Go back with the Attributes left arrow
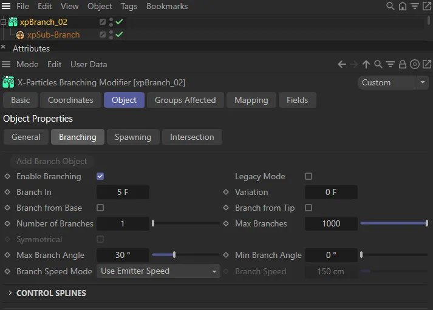 [x=342, y=64]
